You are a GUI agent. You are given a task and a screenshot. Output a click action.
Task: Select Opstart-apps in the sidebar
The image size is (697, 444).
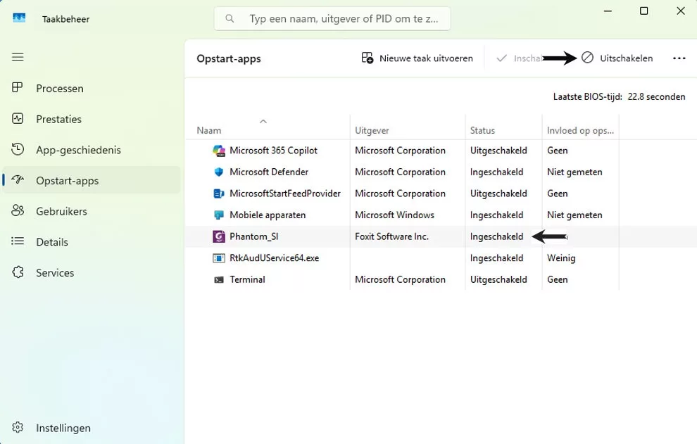[91, 180]
